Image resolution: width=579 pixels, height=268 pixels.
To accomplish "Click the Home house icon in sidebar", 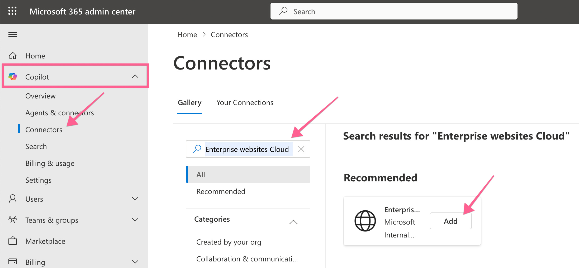I will point(13,56).
